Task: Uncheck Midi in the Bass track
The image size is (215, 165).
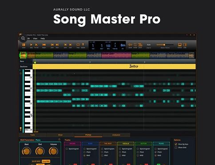Action: pyautogui.click(x=84, y=155)
